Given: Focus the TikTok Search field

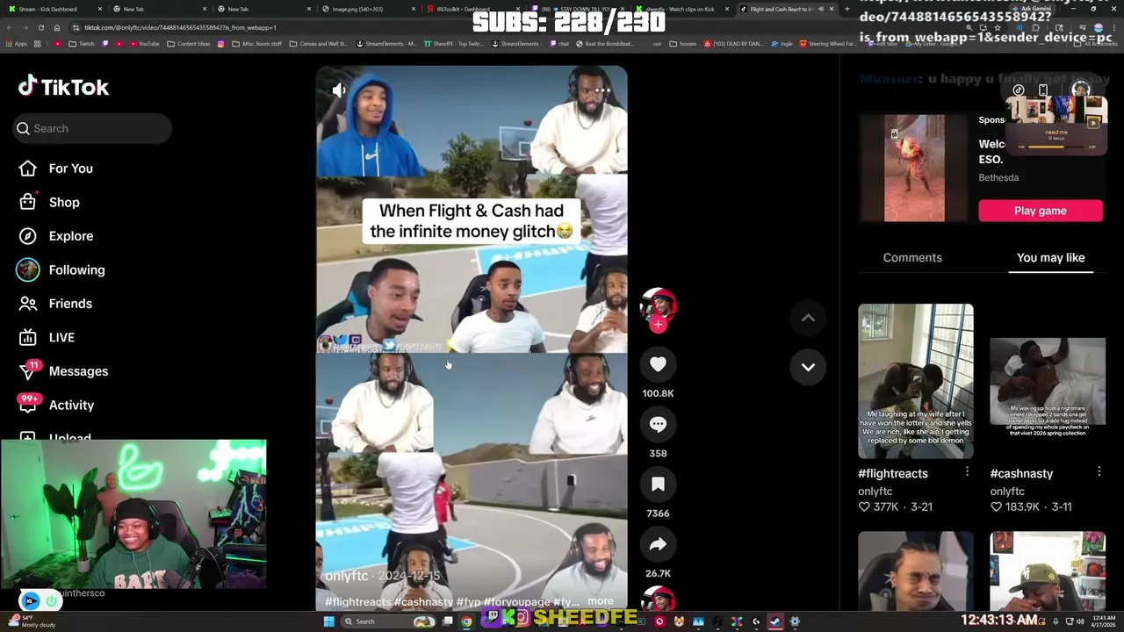Looking at the screenshot, I should [92, 128].
